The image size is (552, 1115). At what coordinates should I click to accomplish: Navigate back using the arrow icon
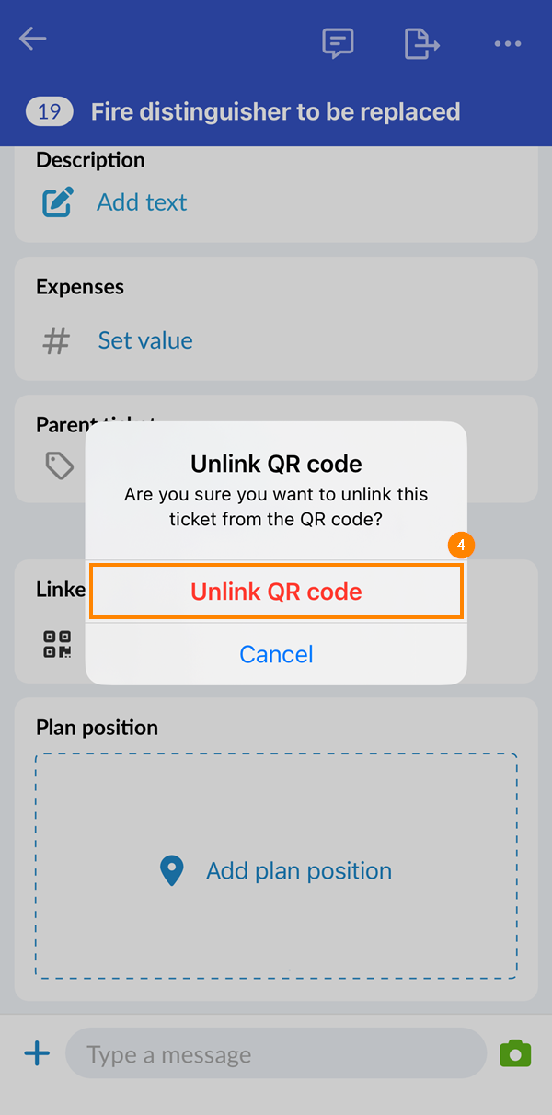coord(33,39)
